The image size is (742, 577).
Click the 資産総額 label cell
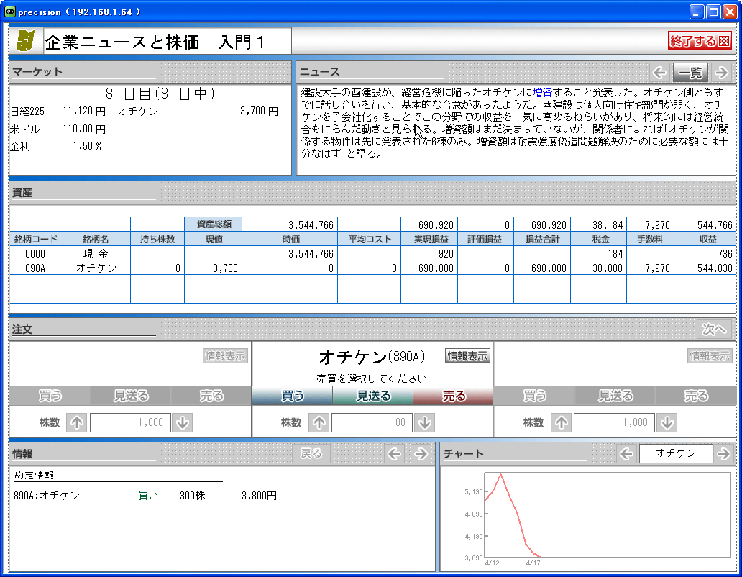tap(214, 224)
